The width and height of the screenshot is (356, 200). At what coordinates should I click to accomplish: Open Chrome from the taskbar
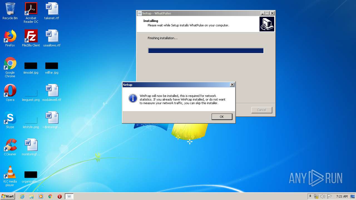click(x=50, y=196)
